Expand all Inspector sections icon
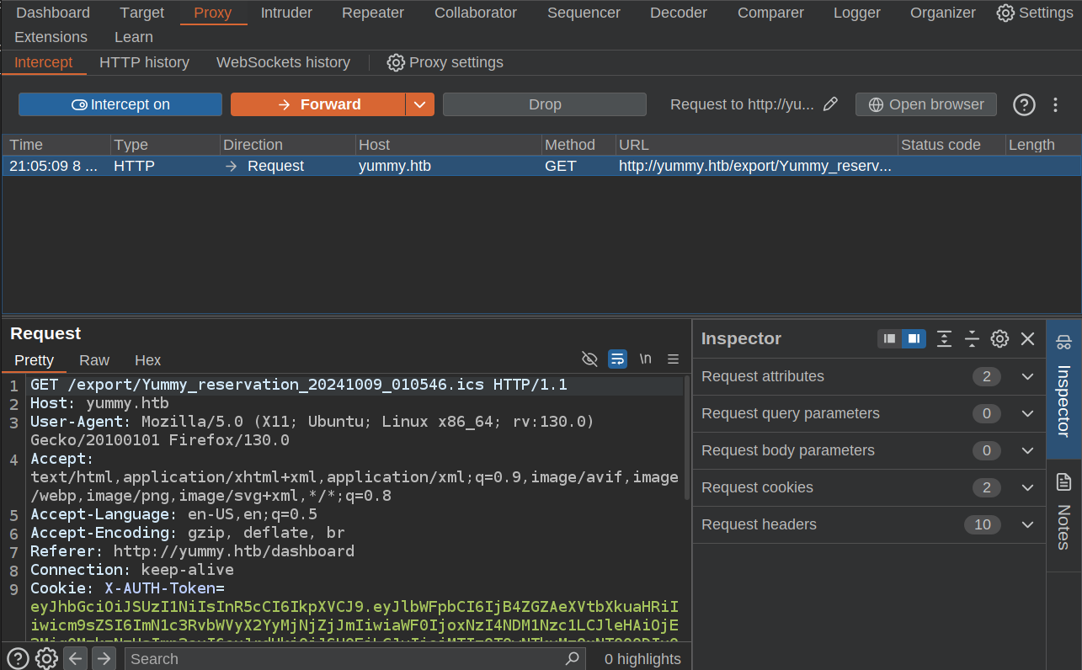The image size is (1082, 670). 944,338
